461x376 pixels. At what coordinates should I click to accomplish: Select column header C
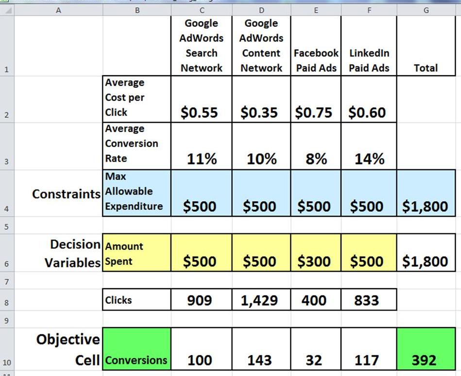(201, 10)
